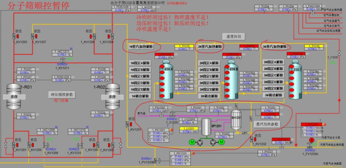Open the 1_HIC1209 controller tag

coord(47,132)
